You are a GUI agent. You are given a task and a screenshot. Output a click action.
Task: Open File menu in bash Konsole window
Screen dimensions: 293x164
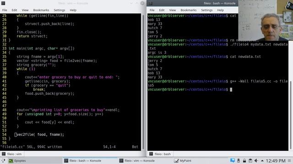[x=152, y=10]
